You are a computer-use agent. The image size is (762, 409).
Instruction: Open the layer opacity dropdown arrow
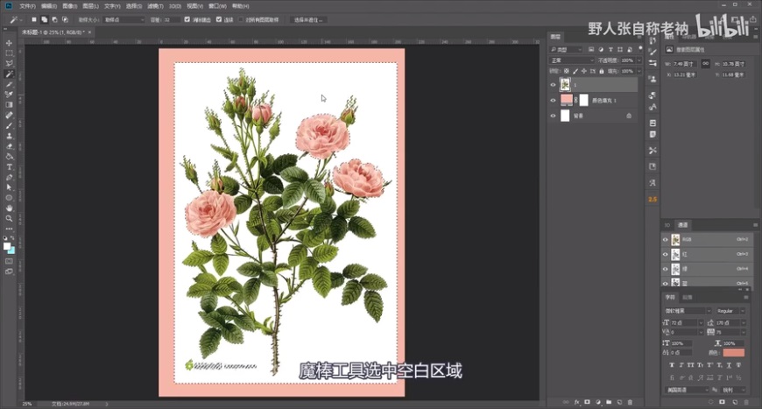pos(639,60)
